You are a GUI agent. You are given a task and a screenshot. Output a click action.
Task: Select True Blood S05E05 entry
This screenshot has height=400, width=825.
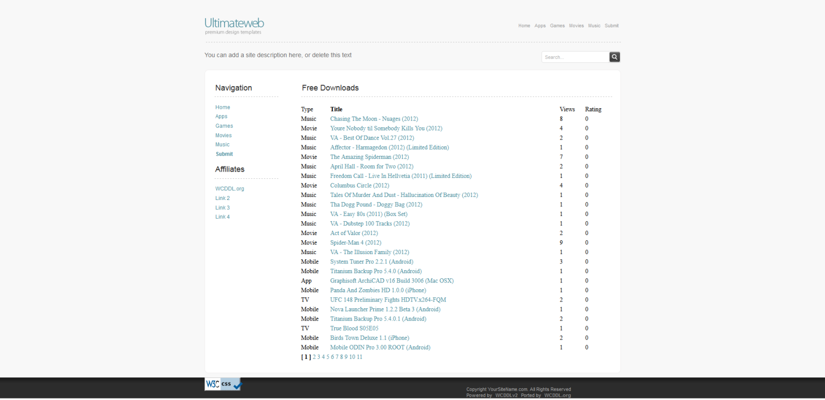point(354,328)
